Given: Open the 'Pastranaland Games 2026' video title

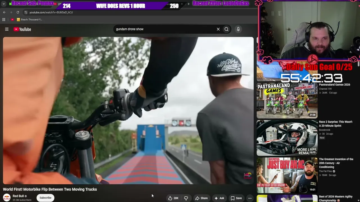Looking at the screenshot, I should [x=334, y=85].
